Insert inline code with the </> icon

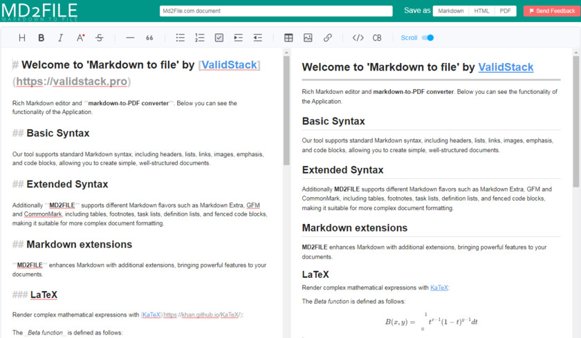358,38
